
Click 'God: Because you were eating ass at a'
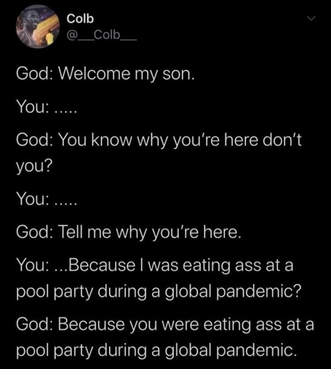click(165, 325)
